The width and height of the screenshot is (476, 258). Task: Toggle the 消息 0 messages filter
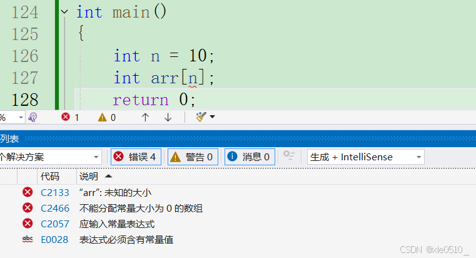click(x=250, y=157)
